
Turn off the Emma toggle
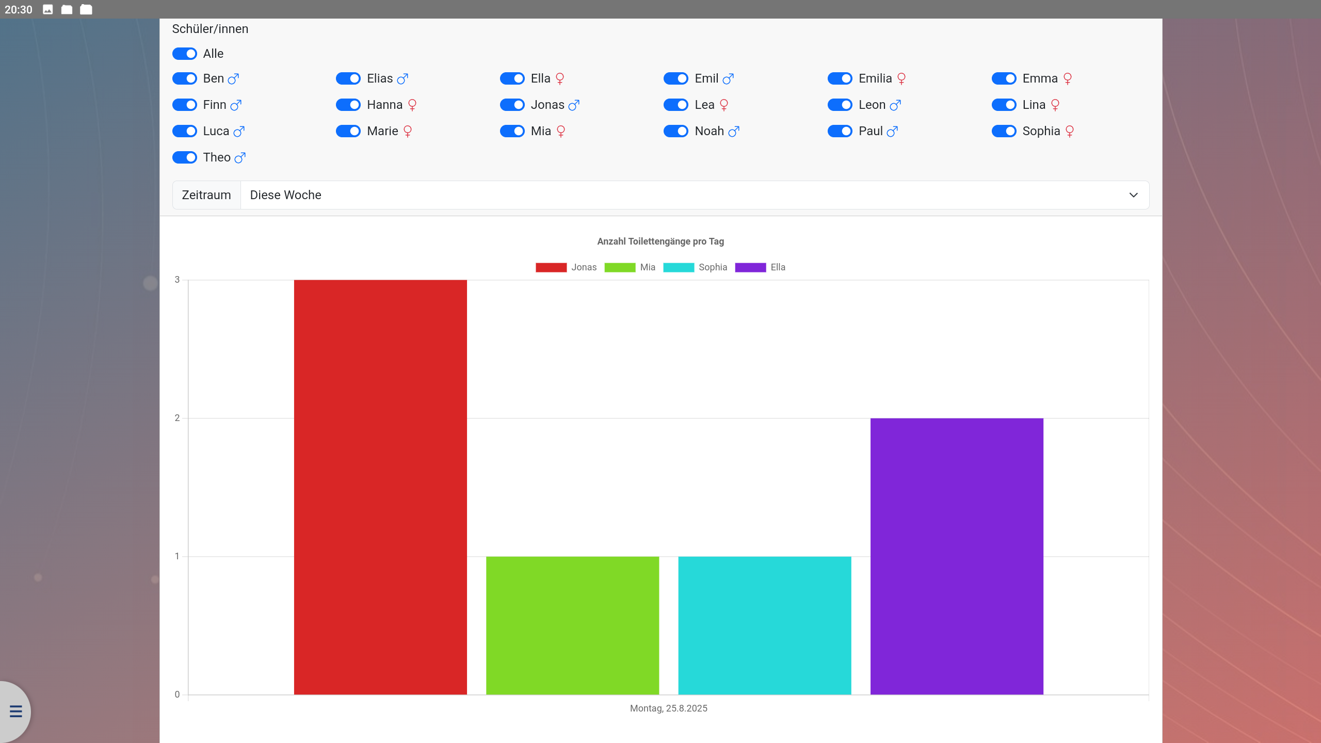pyautogui.click(x=1004, y=78)
